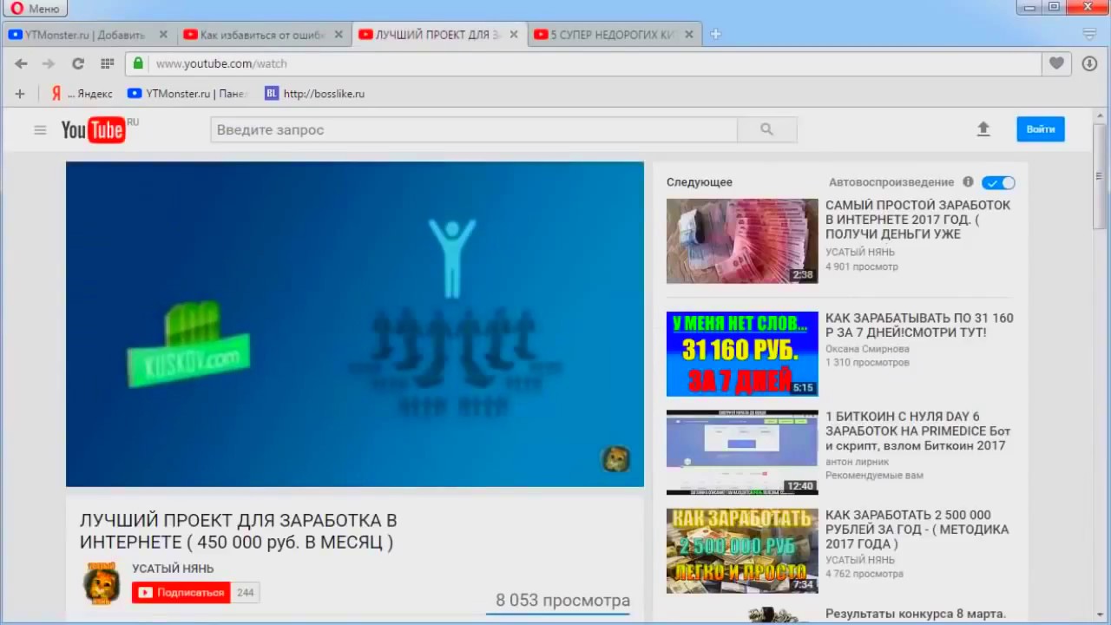
Task: Toggle the Автовоспроизведение switch
Action: click(998, 182)
